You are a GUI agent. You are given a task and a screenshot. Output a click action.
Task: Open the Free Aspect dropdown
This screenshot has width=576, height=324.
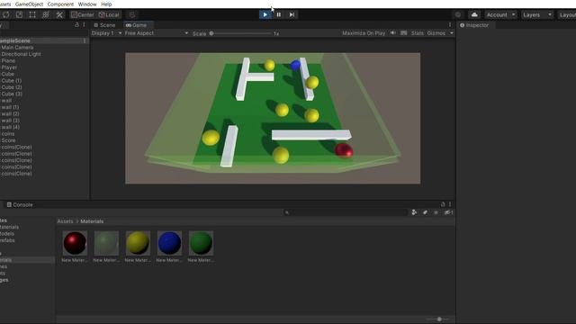(157, 33)
